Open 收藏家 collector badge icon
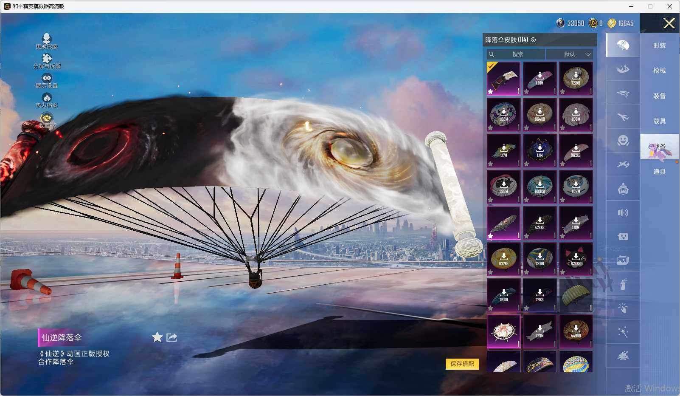Screen dimensions: 680x396 (x=47, y=120)
